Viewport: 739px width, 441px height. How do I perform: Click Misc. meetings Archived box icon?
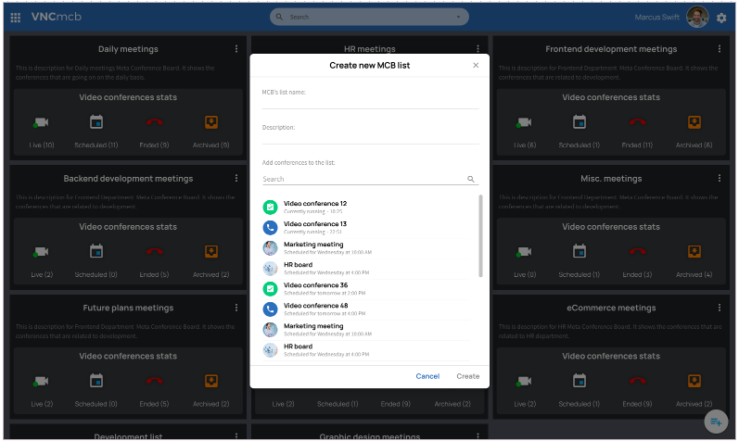pyautogui.click(x=694, y=252)
